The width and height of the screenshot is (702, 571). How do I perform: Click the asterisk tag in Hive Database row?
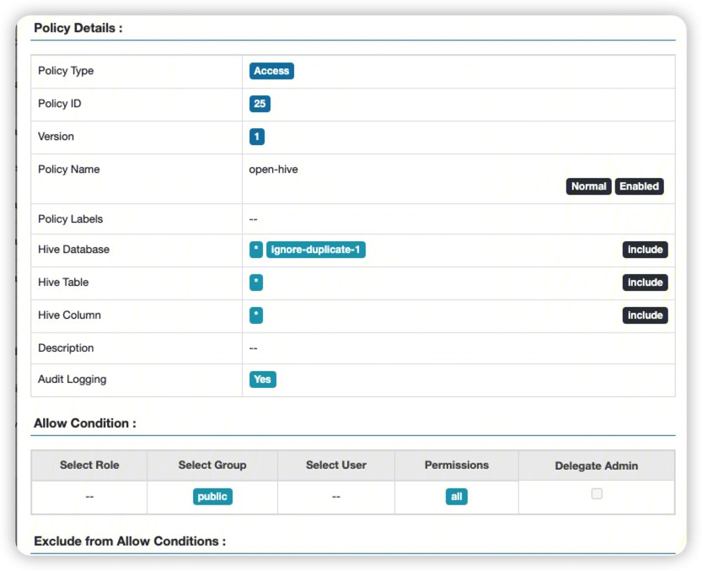click(256, 250)
